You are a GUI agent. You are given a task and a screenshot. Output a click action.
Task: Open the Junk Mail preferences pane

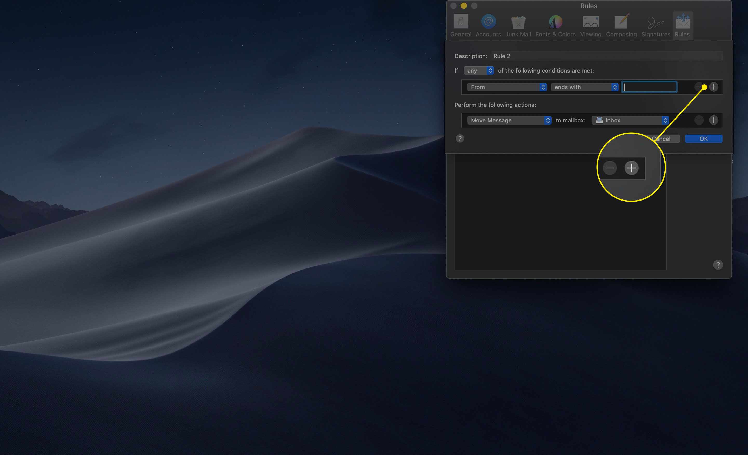coord(518,26)
